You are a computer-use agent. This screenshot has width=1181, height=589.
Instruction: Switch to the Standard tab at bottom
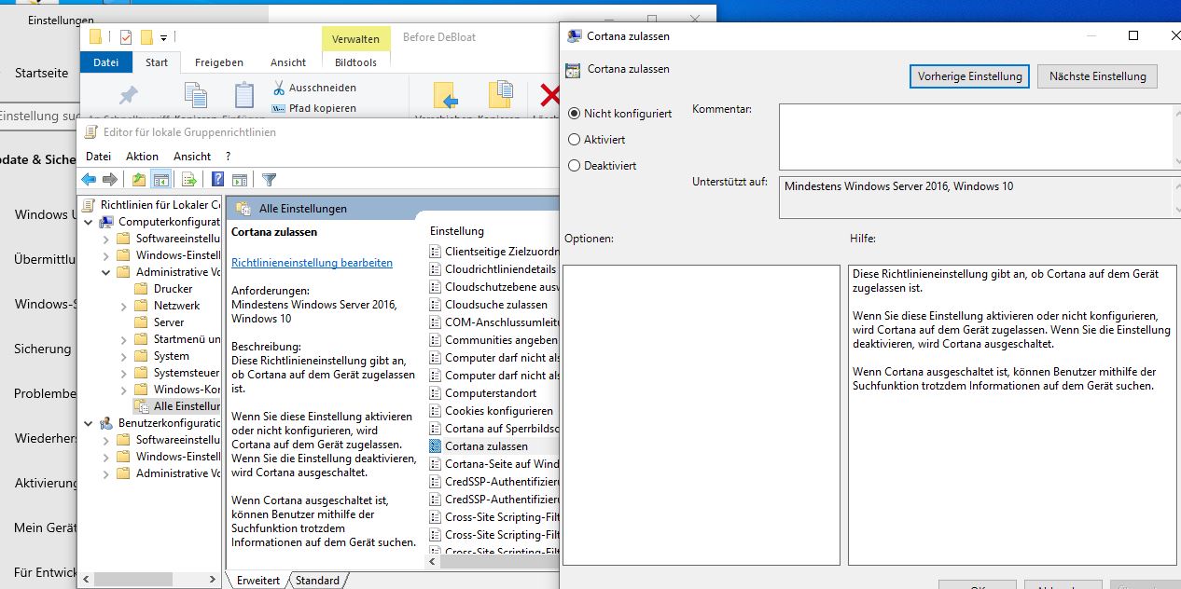coord(318,581)
